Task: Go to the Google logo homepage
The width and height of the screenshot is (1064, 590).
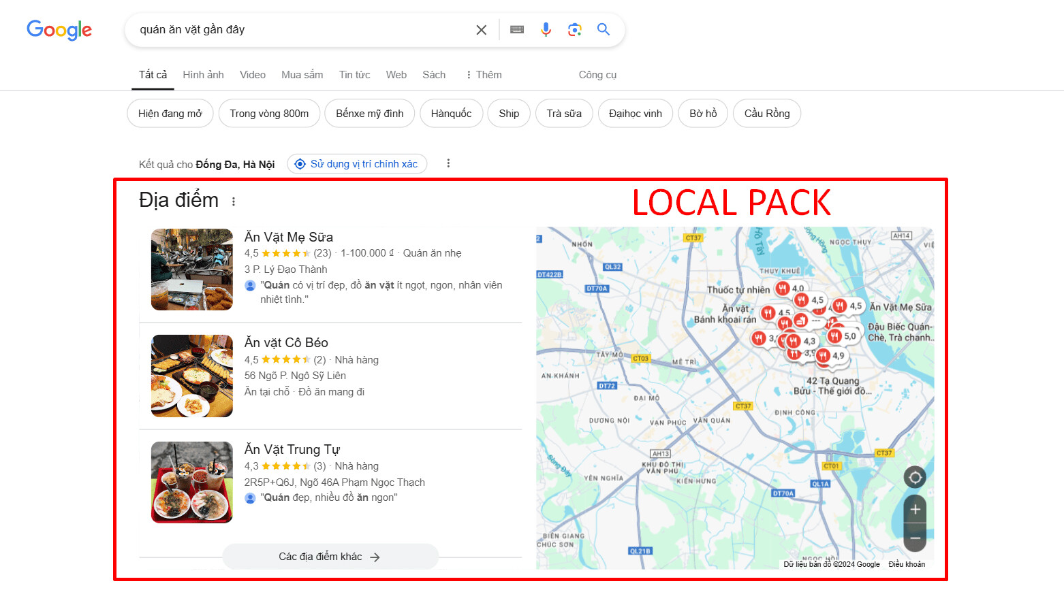Action: pyautogui.click(x=59, y=30)
